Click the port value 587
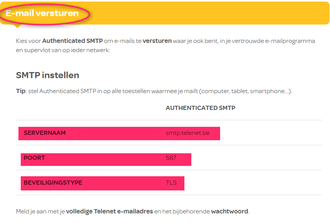This screenshot has height=223, width=330. [171, 158]
